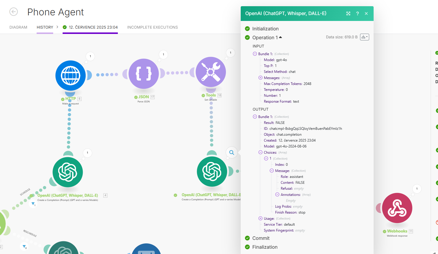The width and height of the screenshot is (438, 254).
Task: Click the Phone Agent scenario title
Action: 56,12
